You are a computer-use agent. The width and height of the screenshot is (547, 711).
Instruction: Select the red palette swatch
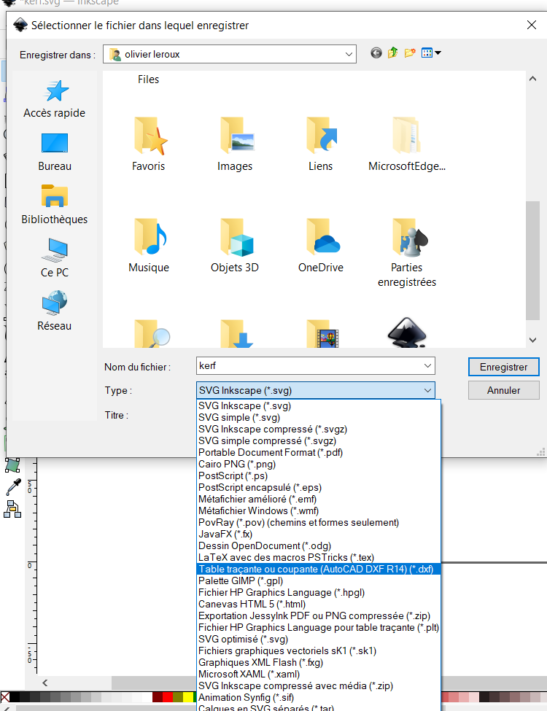[x=168, y=697]
